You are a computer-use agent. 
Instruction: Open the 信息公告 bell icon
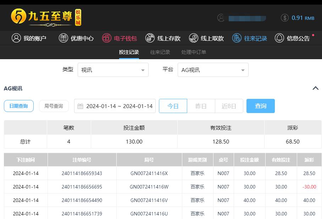tap(279, 38)
